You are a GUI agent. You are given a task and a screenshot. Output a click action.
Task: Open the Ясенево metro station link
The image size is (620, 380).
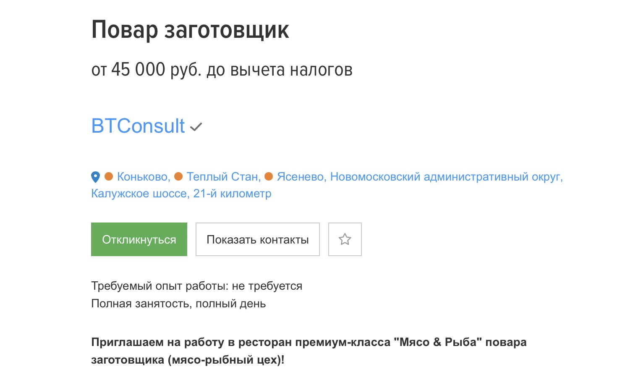[301, 177]
